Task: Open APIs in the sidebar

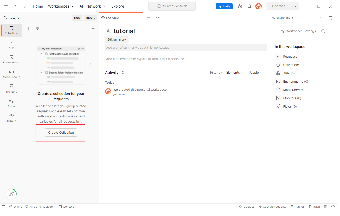Action: 11,45
